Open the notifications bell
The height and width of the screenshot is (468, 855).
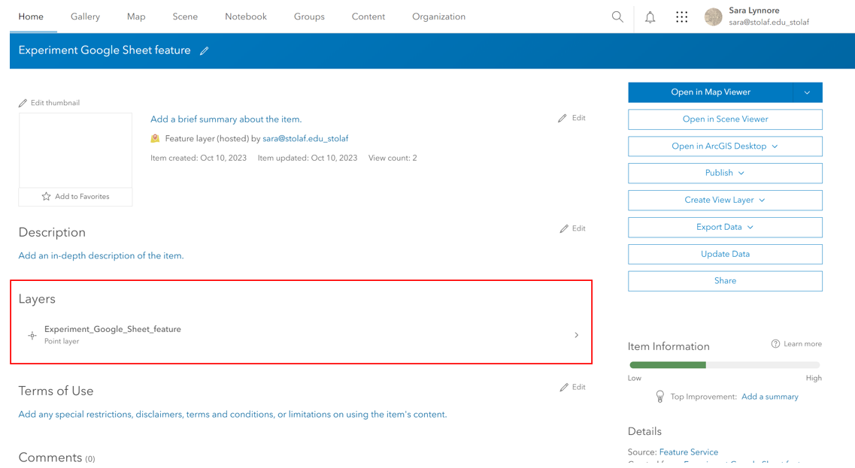pyautogui.click(x=650, y=17)
